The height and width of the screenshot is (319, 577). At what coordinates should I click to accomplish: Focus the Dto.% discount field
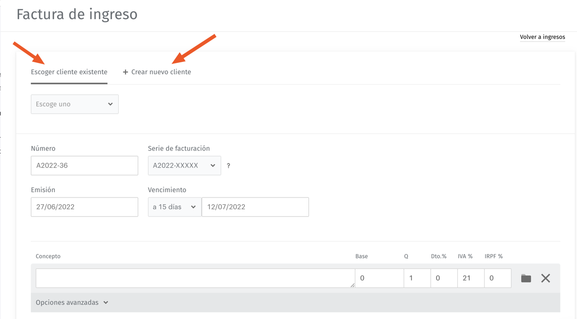tap(444, 278)
